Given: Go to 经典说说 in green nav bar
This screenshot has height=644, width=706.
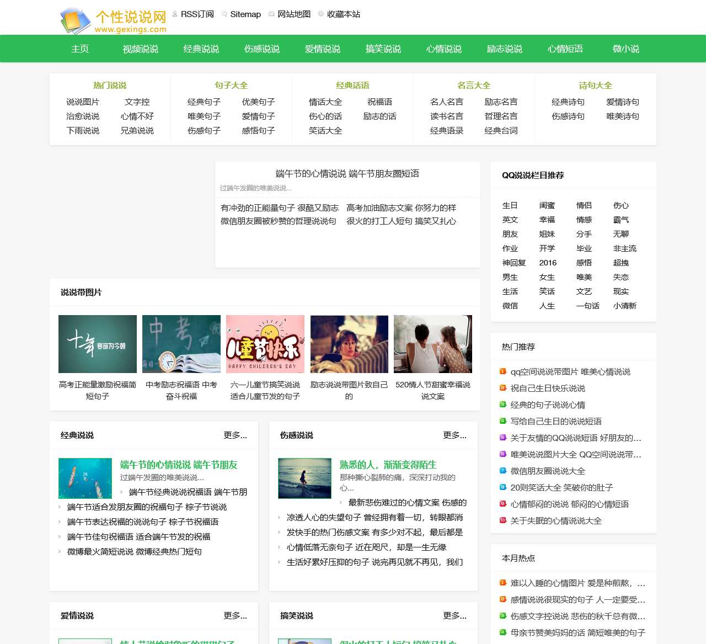Looking at the screenshot, I should [201, 49].
